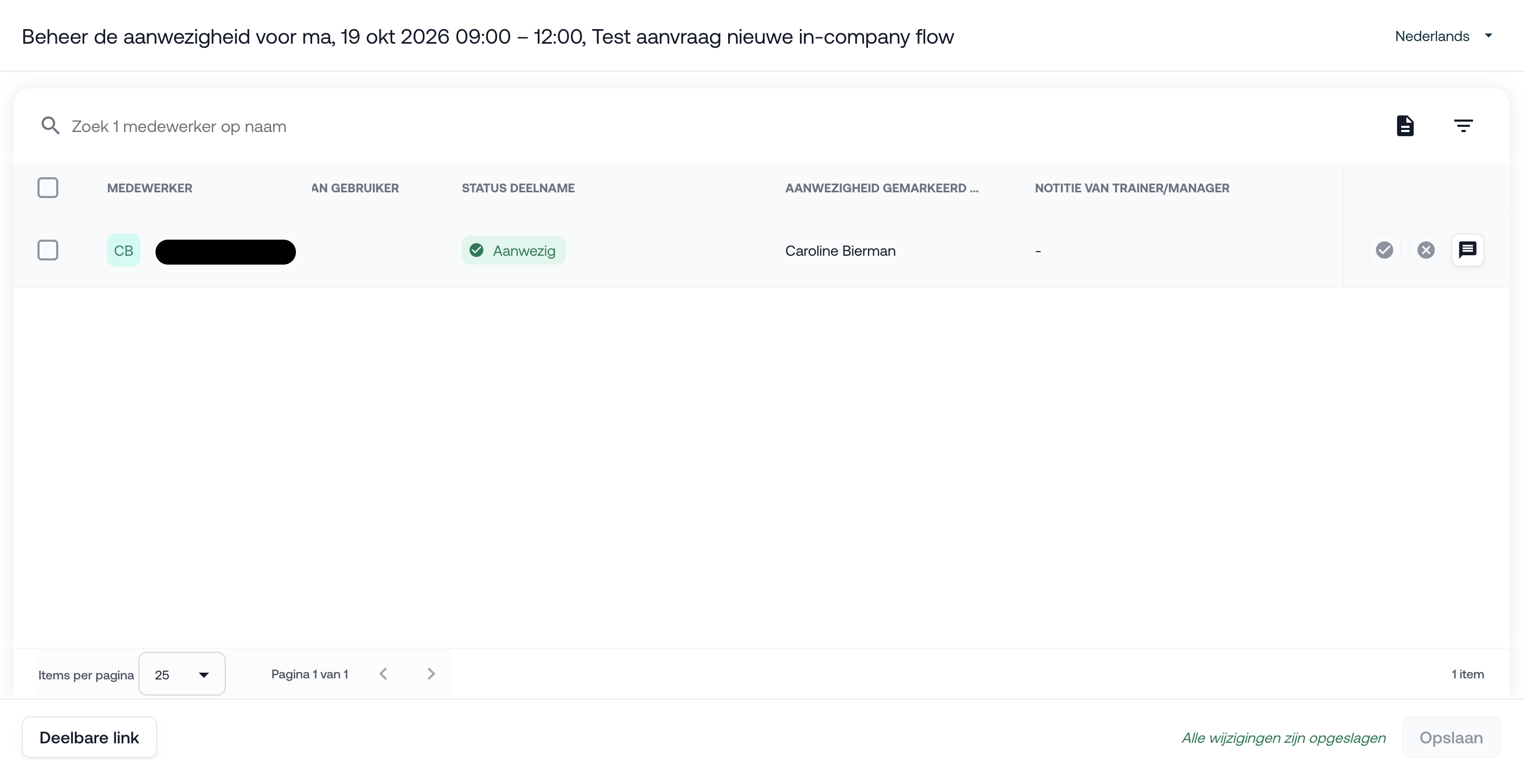Mark the CB row as absent with the X icon

coord(1426,251)
